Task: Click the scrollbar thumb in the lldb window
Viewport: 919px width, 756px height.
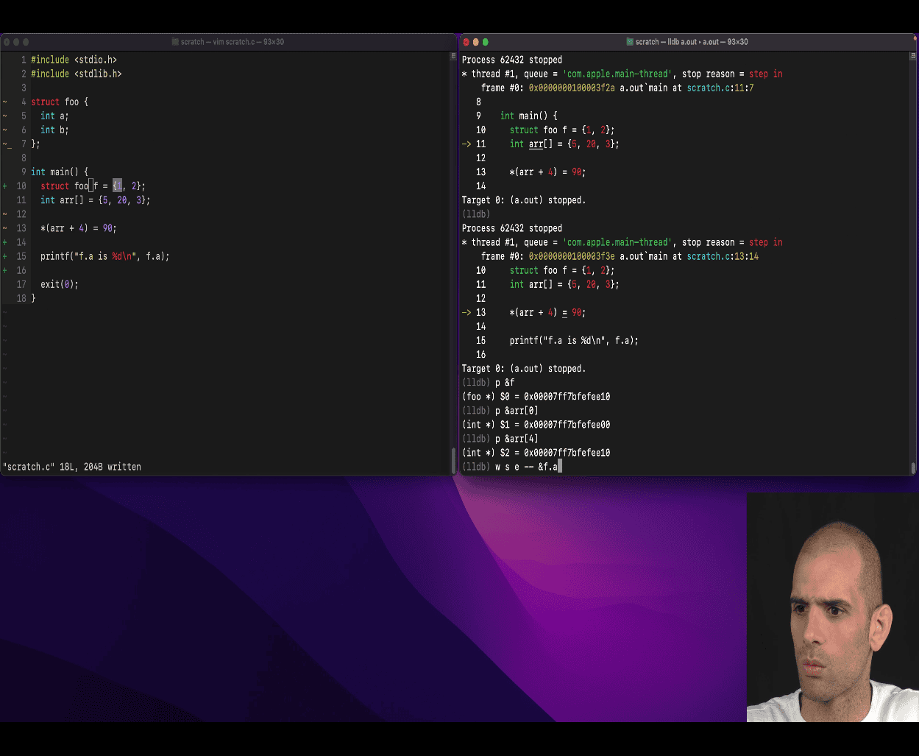Action: (913, 467)
